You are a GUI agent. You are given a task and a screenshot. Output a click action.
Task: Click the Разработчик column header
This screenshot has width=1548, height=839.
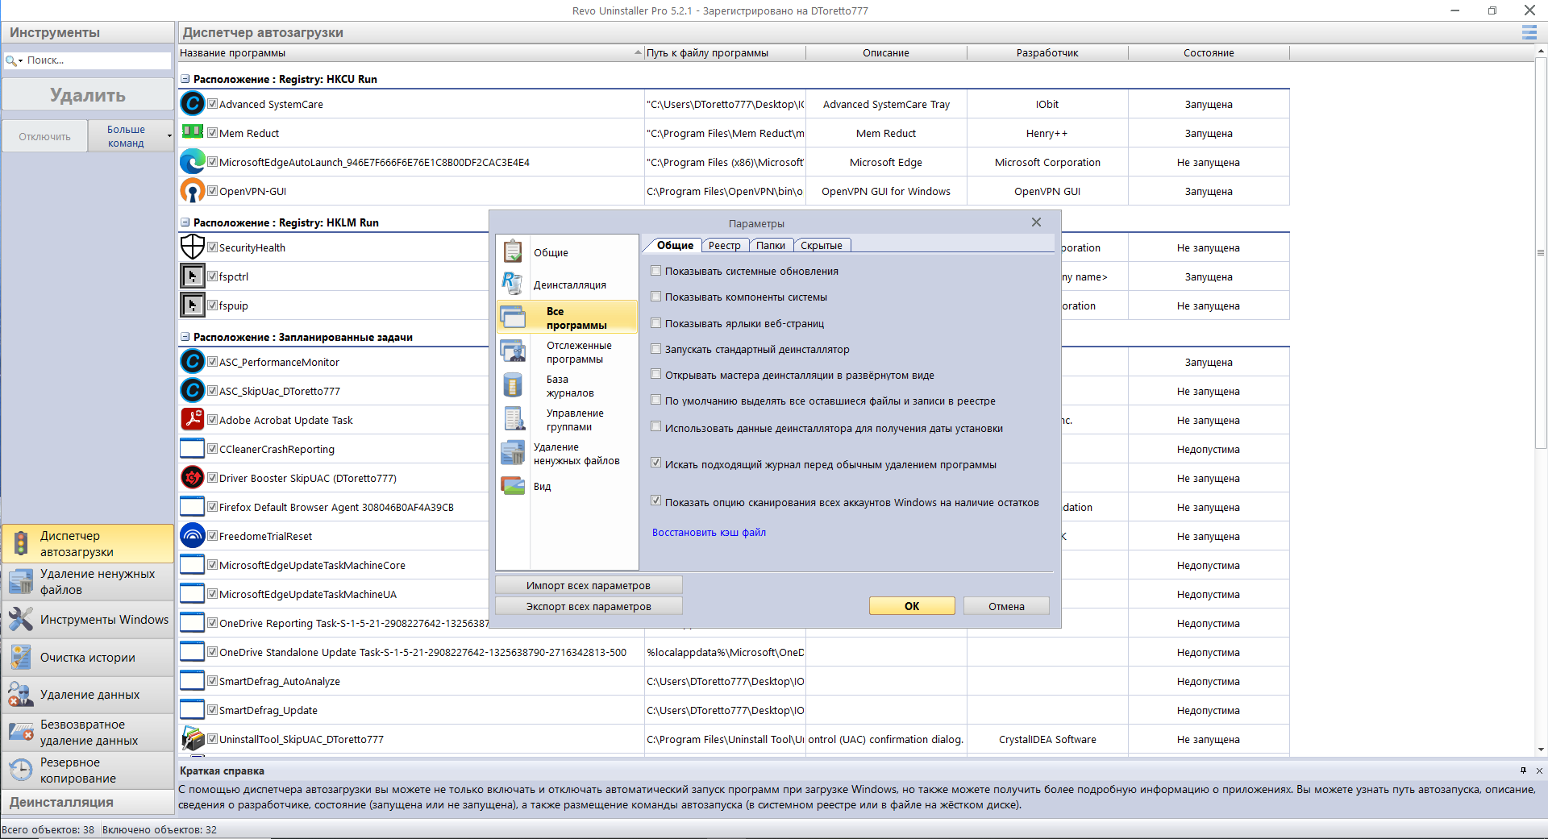coord(1047,53)
